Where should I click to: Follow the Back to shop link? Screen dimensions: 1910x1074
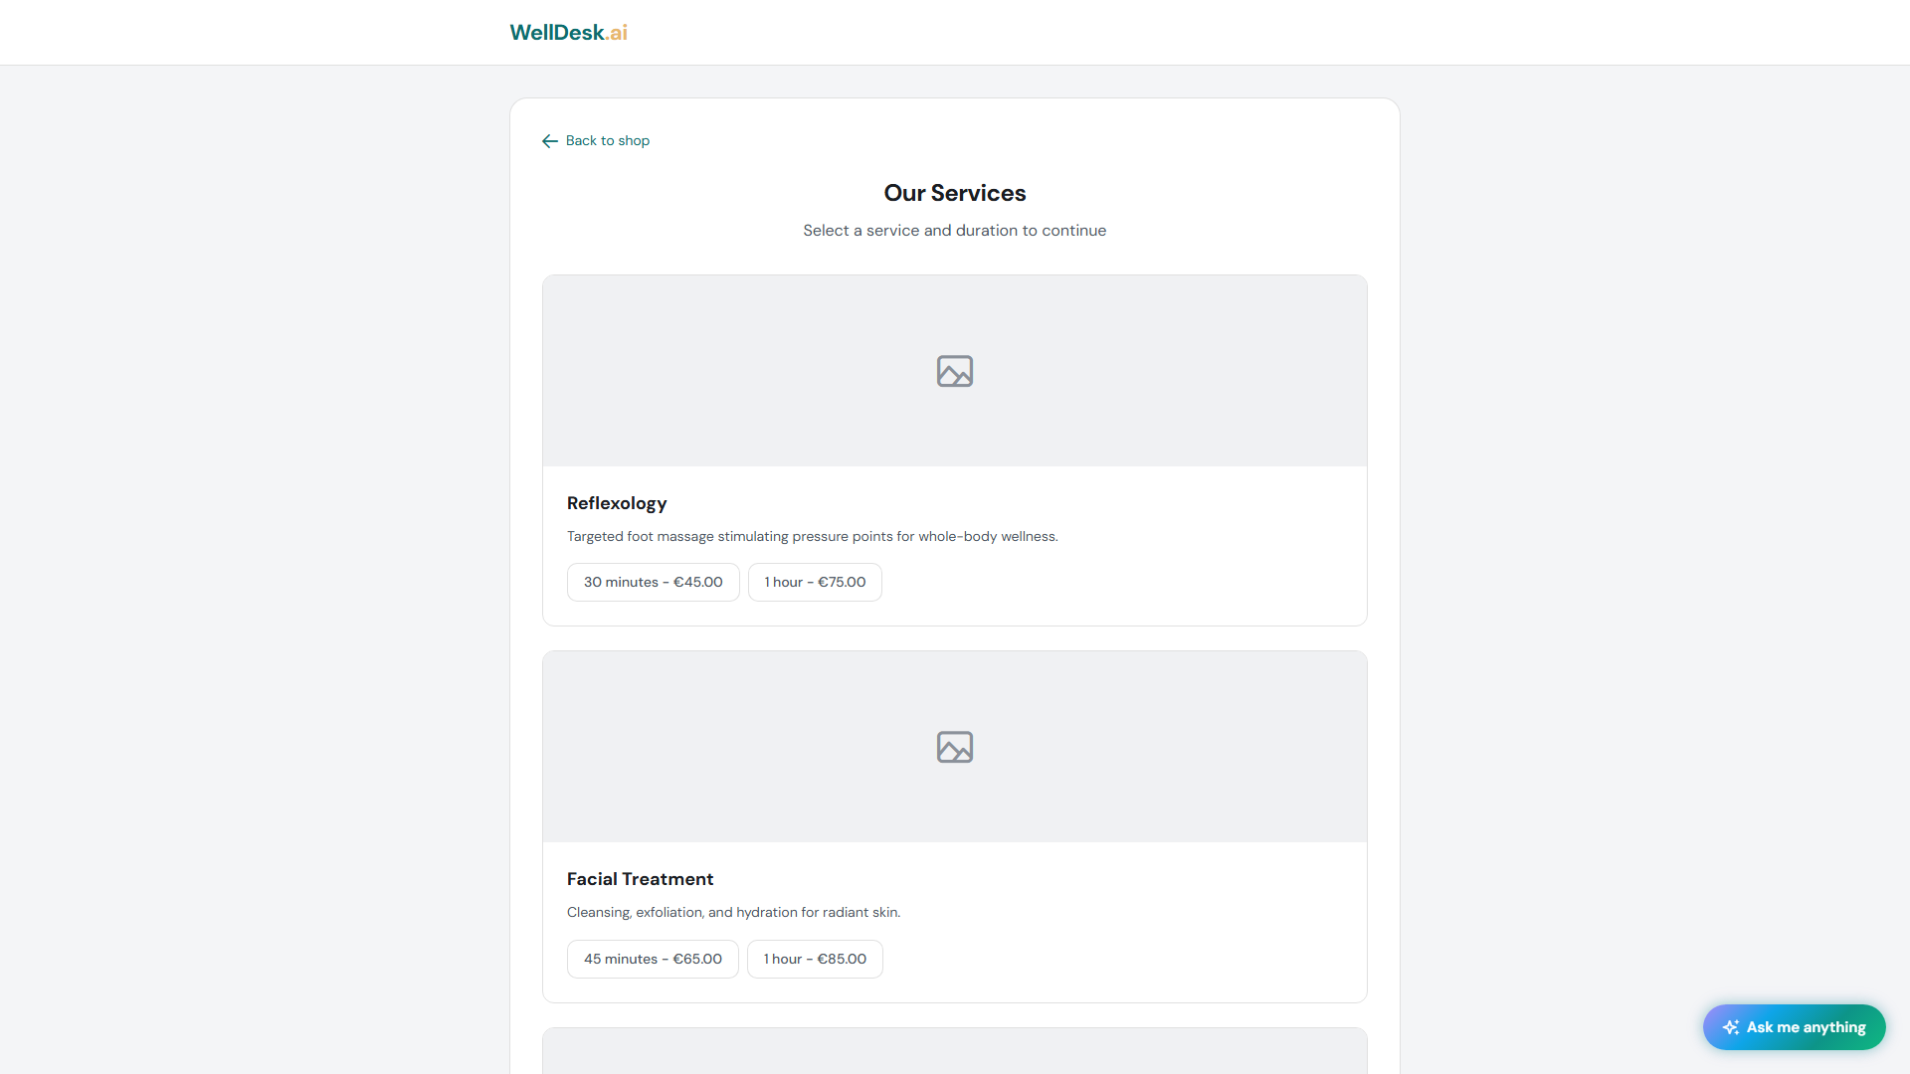[607, 140]
